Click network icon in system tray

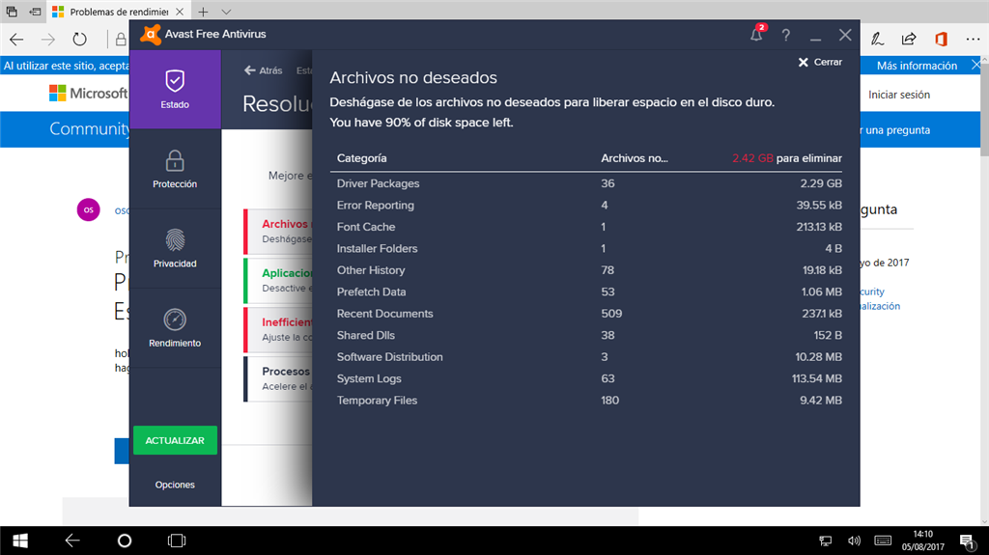point(825,541)
